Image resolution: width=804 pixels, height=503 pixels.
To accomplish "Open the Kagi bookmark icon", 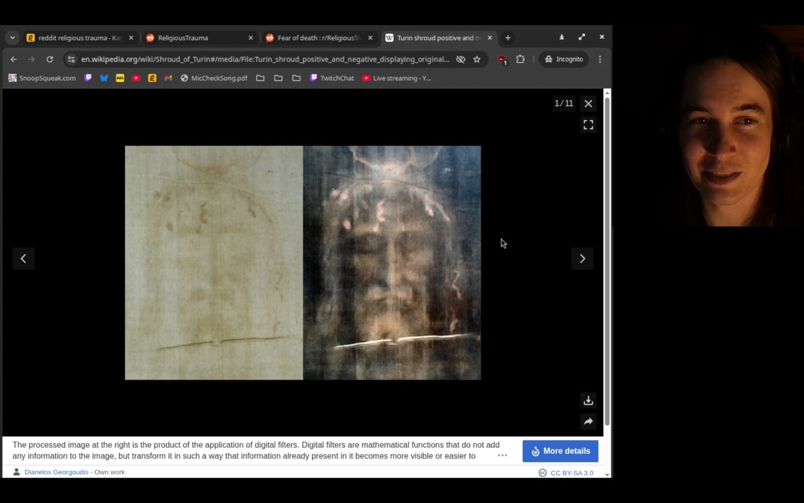I will pos(152,78).
